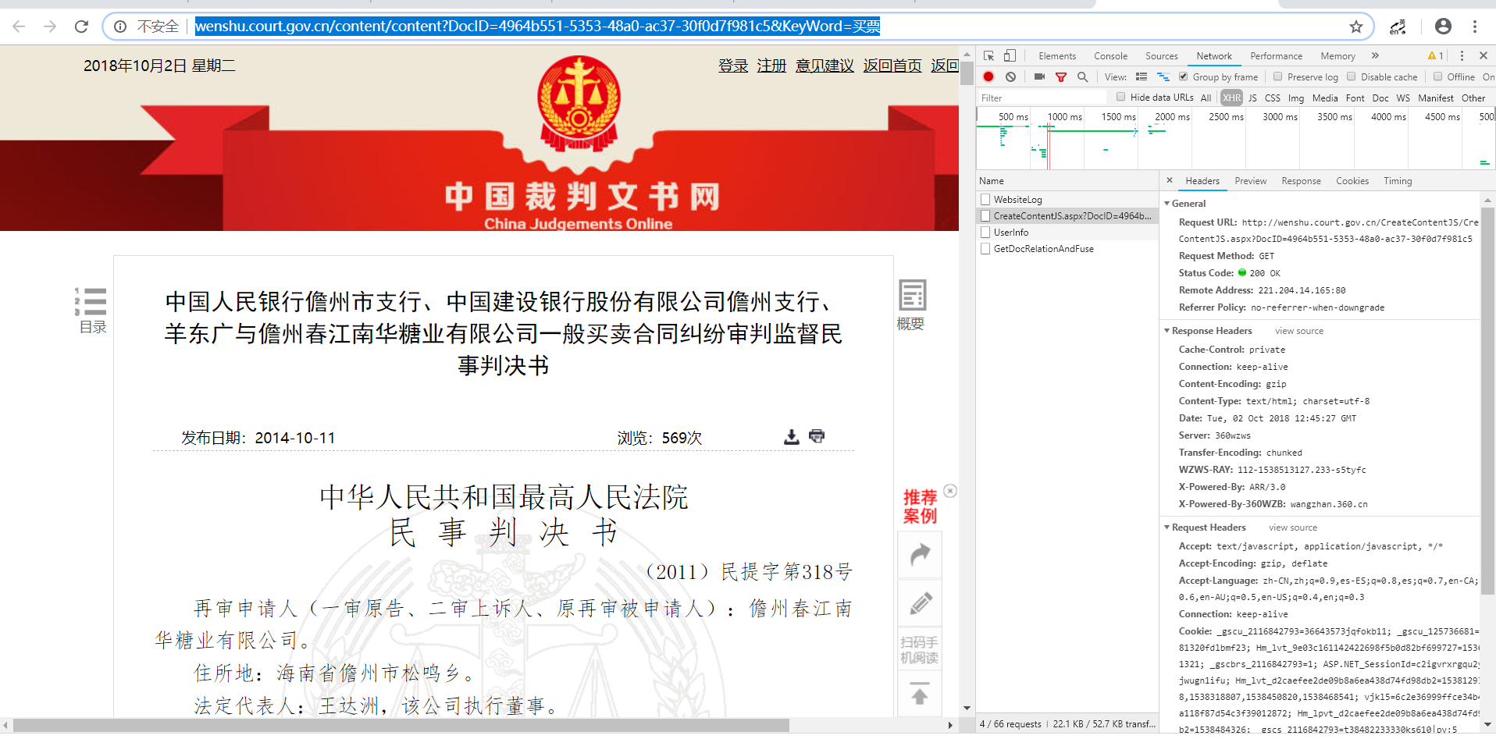View source of Response Headers
This screenshot has width=1496, height=739.
pyautogui.click(x=1299, y=331)
